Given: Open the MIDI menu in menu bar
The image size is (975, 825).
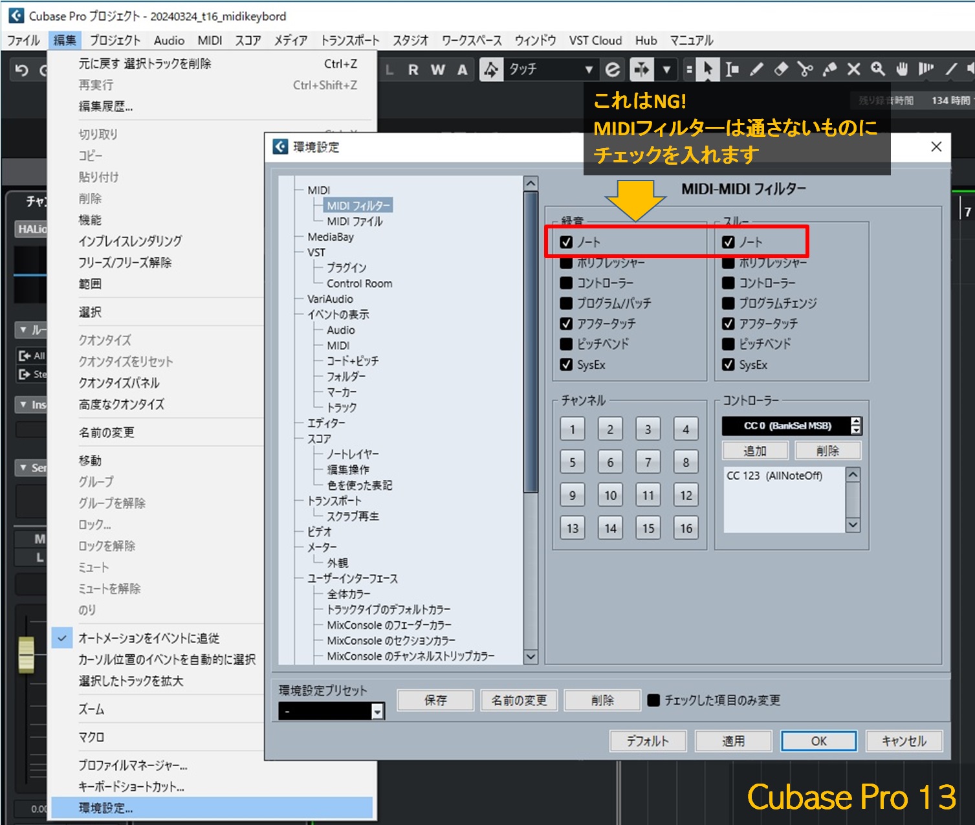Looking at the screenshot, I should (x=210, y=40).
